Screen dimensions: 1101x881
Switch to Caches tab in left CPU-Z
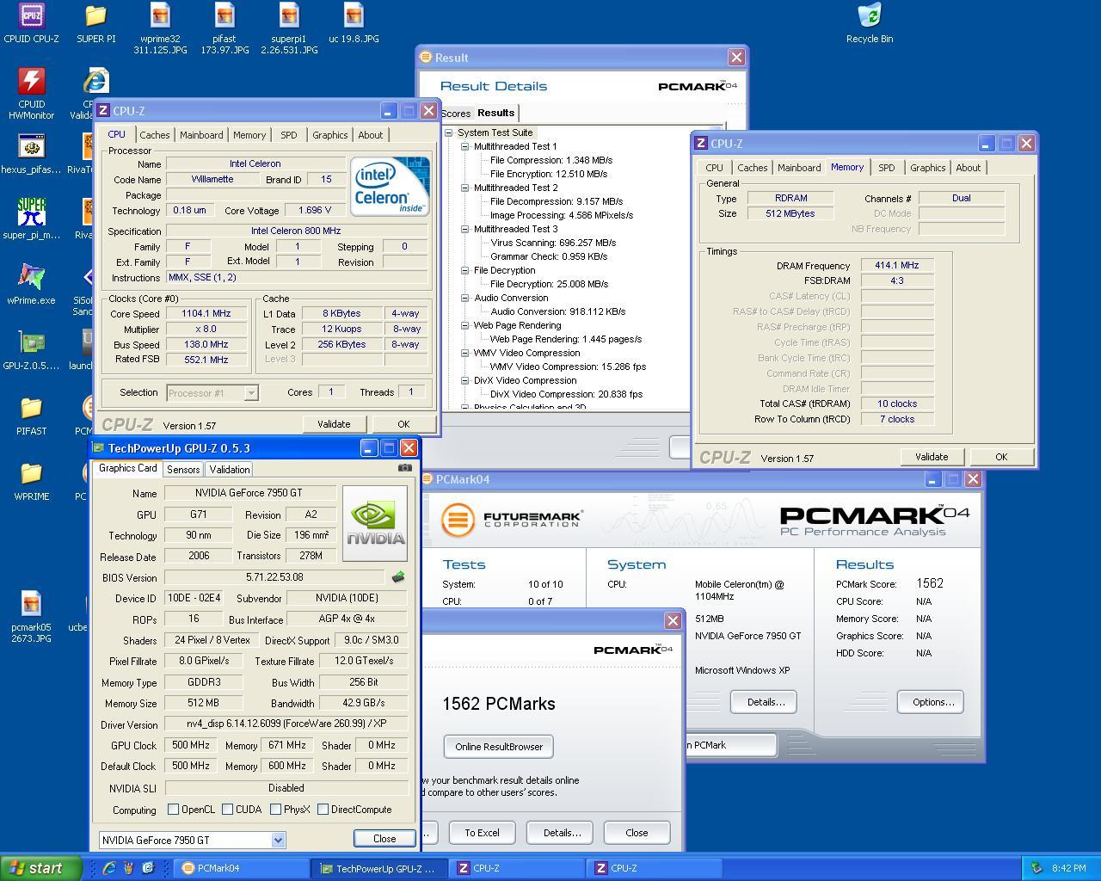point(155,135)
